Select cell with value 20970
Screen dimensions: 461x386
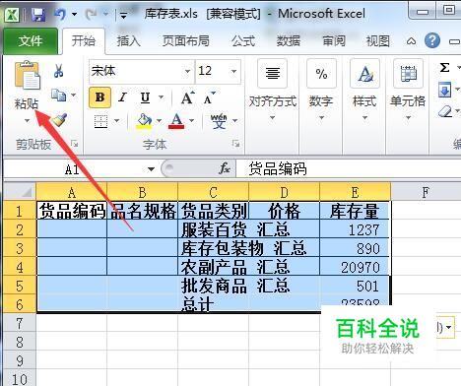355,267
